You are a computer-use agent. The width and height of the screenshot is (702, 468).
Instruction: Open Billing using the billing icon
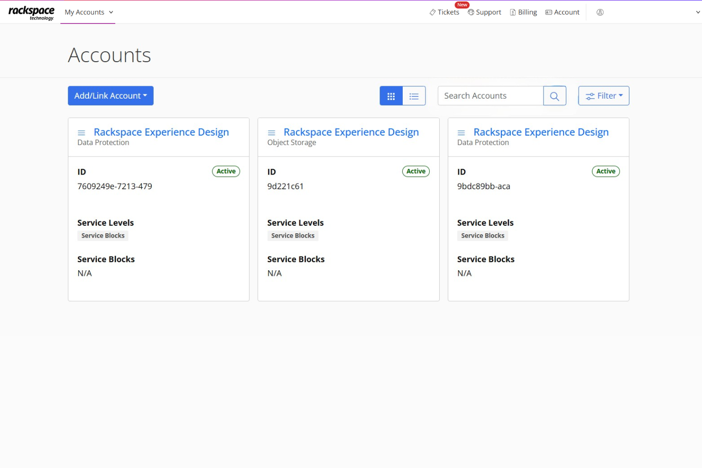[512, 12]
